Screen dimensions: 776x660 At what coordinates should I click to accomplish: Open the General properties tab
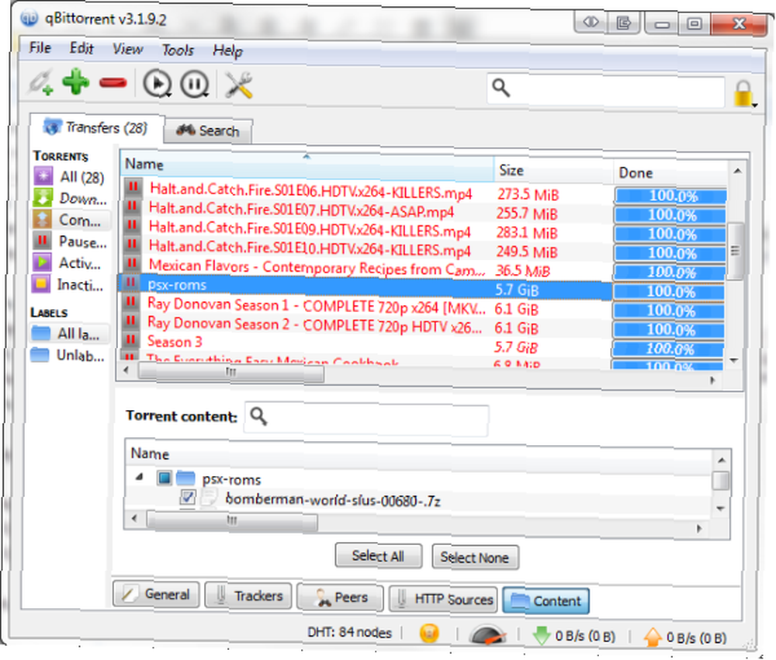[156, 594]
